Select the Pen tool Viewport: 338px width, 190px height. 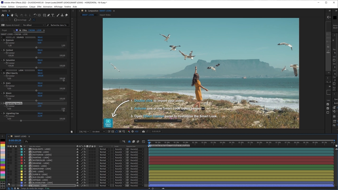tap(49, 15)
